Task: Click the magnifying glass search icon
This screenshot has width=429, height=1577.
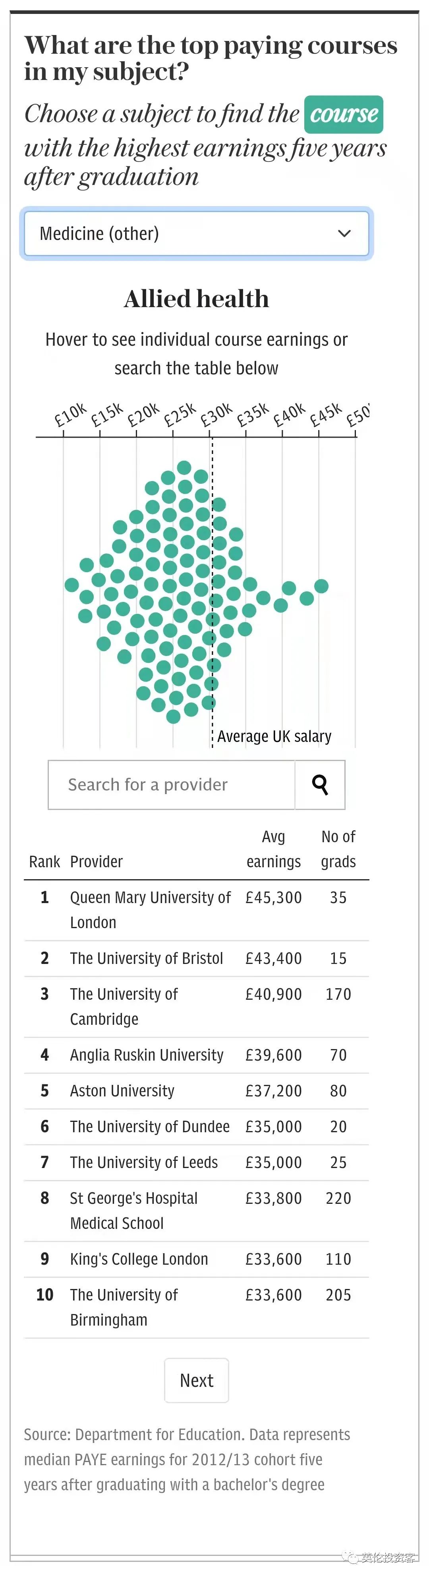Action: (x=320, y=784)
